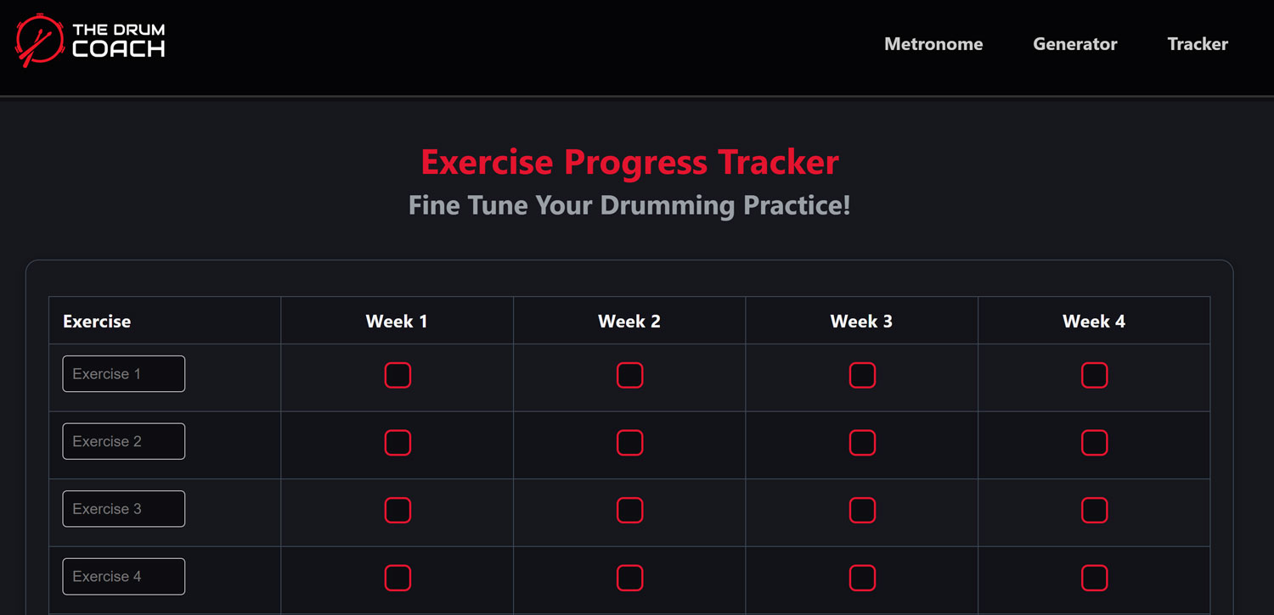Check Week 4 box for Exercise 3

1094,510
